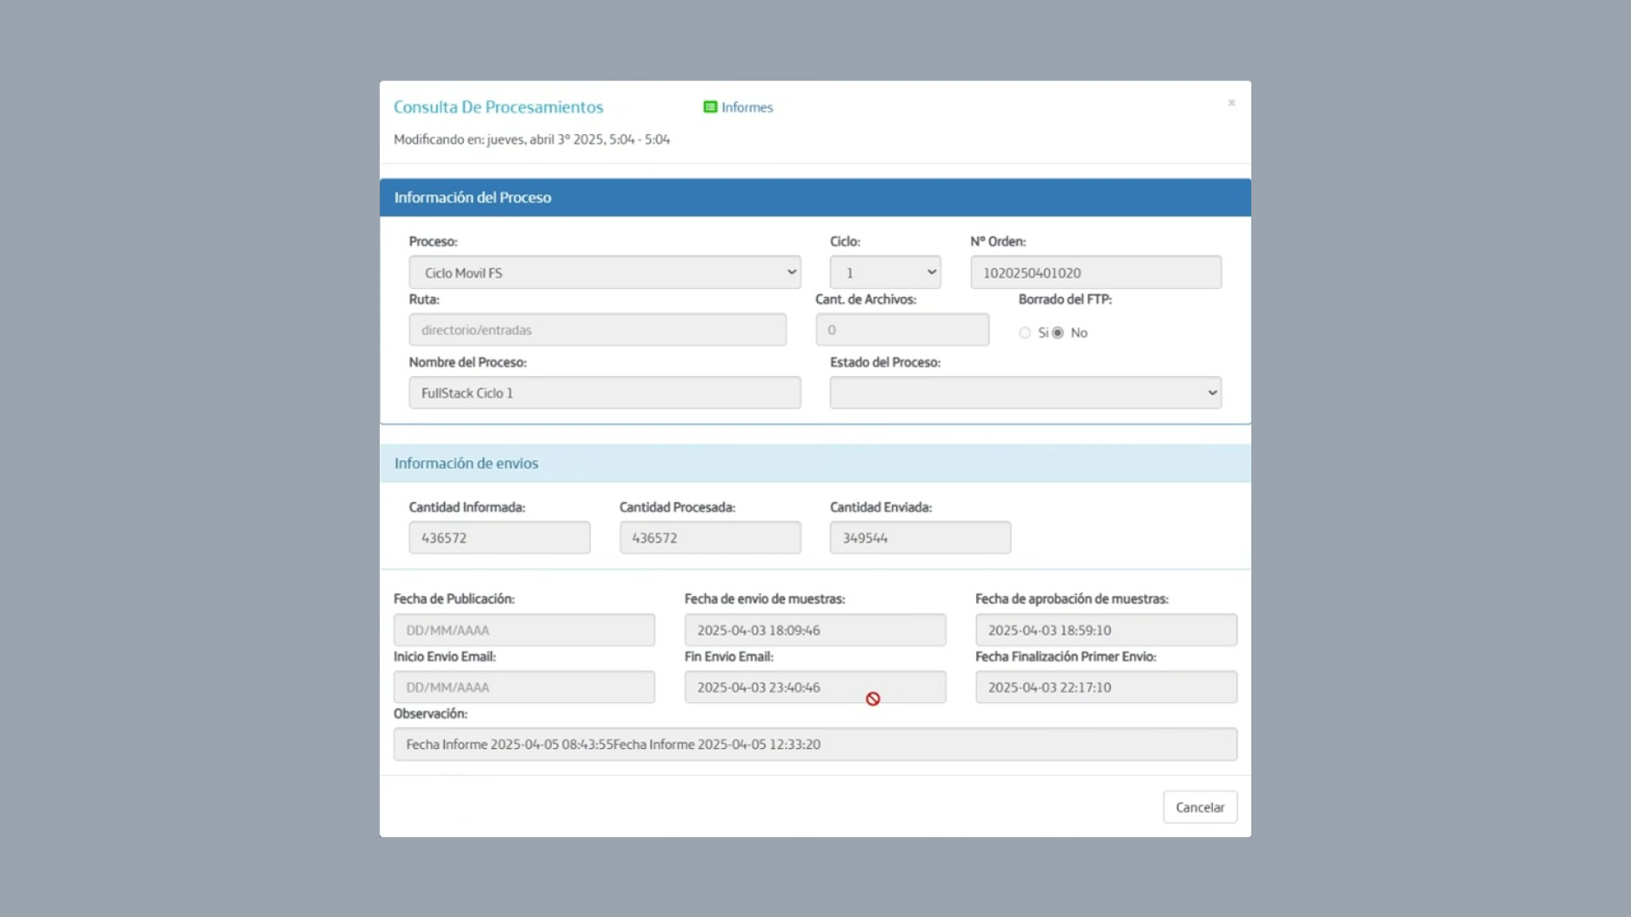Open the Estado del Proceso dropdown
The height and width of the screenshot is (917, 1631).
(x=1024, y=393)
